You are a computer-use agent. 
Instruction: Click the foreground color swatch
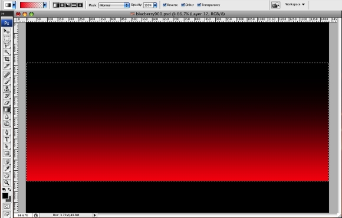5,196
